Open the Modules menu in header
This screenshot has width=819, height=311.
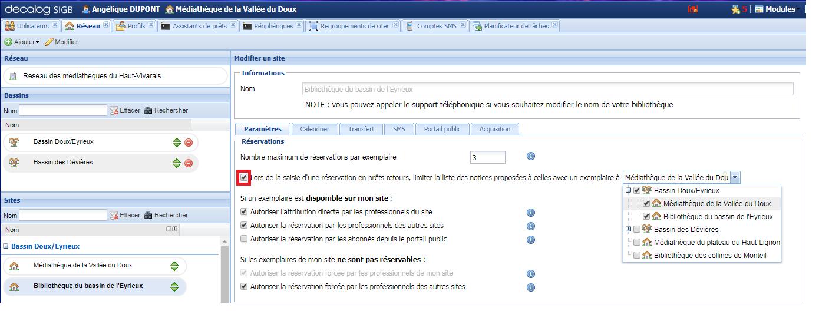point(775,9)
